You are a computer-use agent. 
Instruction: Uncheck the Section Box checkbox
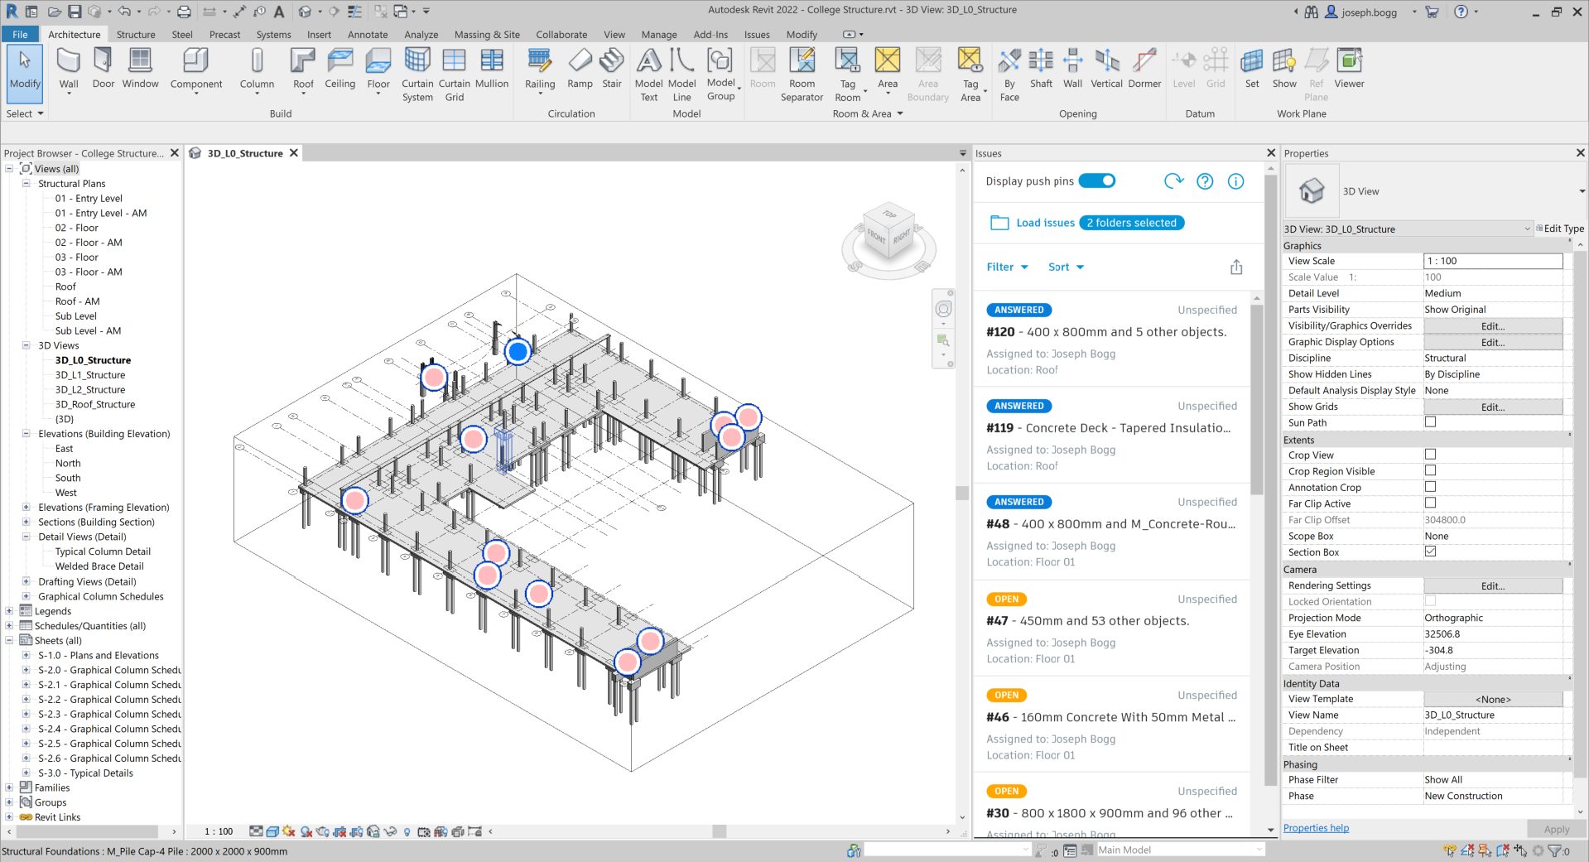pyautogui.click(x=1430, y=551)
